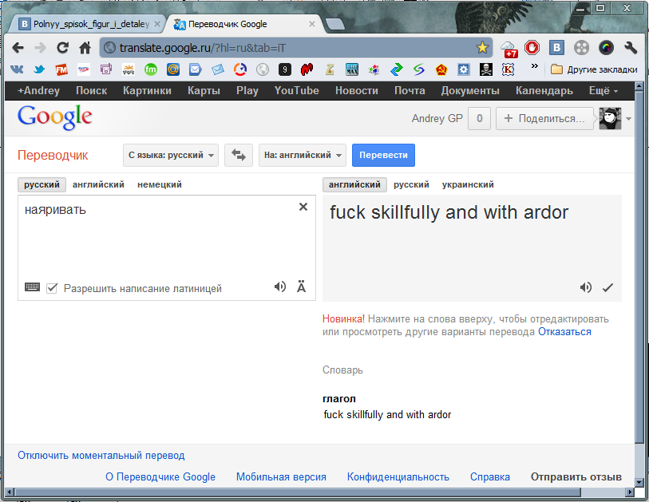
Task: Open Календарь in the Google bar
Action: 544,91
